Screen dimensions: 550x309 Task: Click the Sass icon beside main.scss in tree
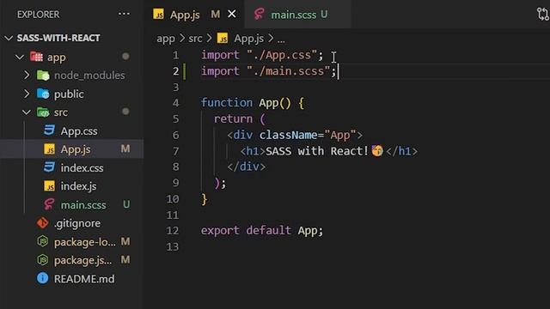(x=49, y=204)
